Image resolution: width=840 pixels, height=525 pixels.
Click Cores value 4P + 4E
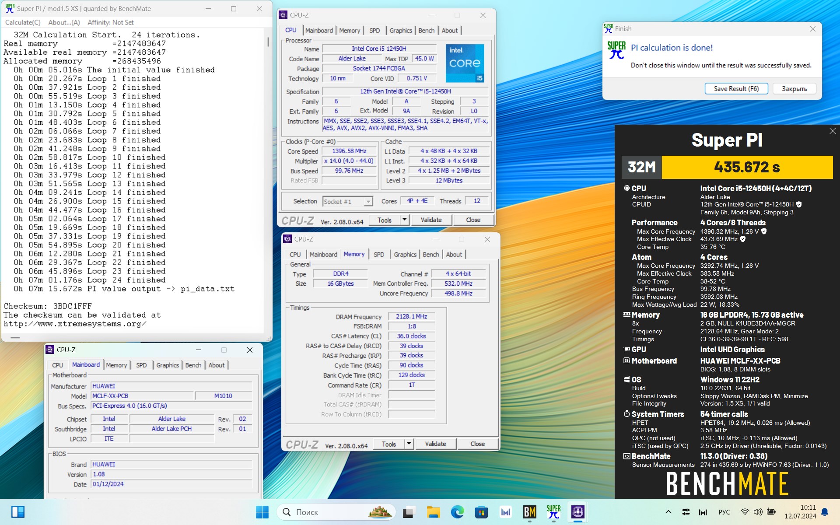coord(417,201)
